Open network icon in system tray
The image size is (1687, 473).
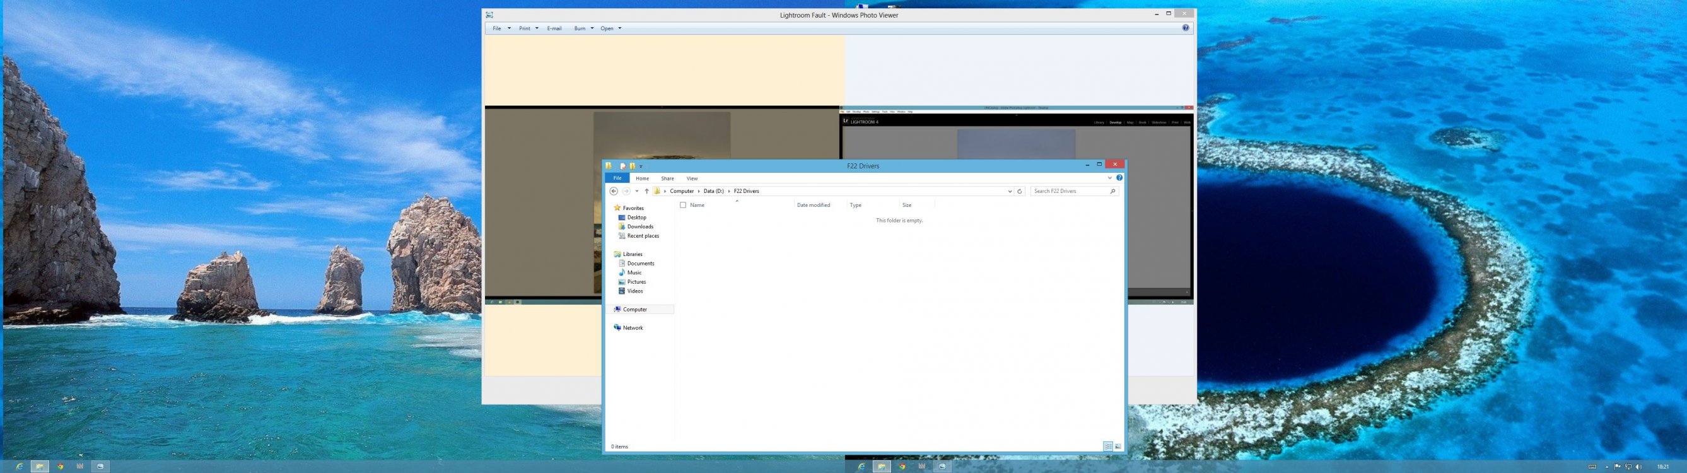pos(1628,467)
